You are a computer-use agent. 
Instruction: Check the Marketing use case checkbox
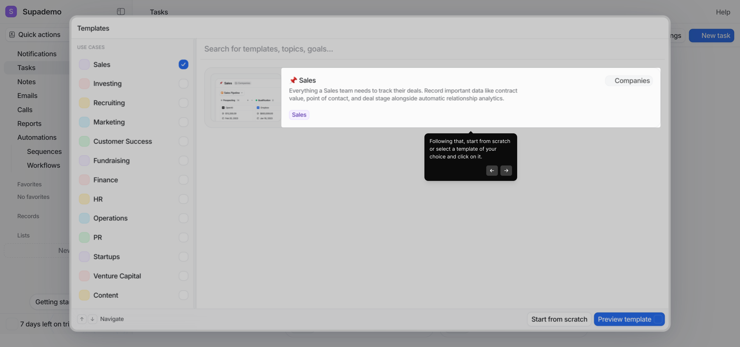[183, 122]
